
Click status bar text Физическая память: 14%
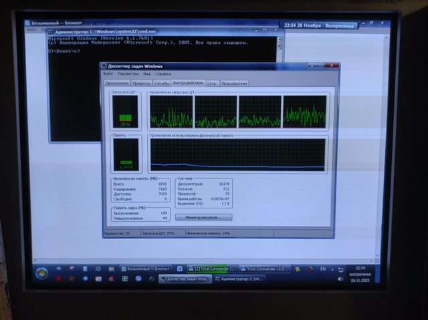coord(209,234)
